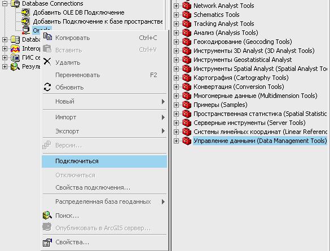Click the Network Analyst Tools toolbox icon
Viewport: 330px width, 251px height.
(x=187, y=6)
